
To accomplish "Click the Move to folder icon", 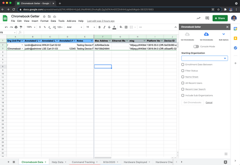I will click(49, 16).
